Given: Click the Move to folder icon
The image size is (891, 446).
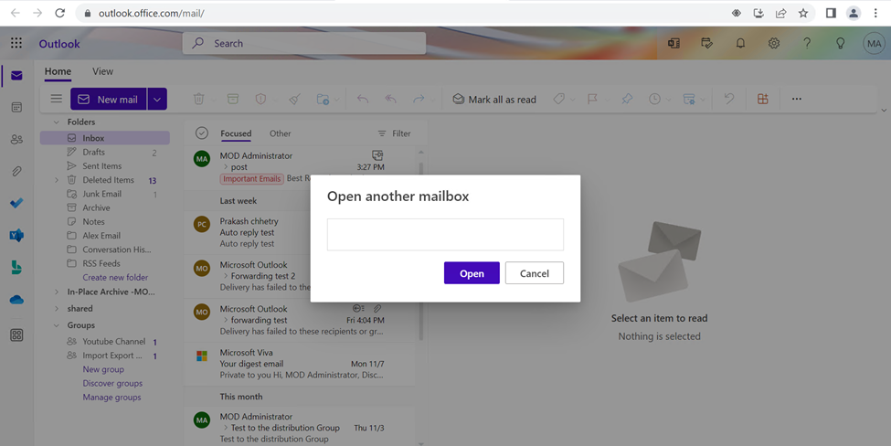Looking at the screenshot, I should click(323, 99).
